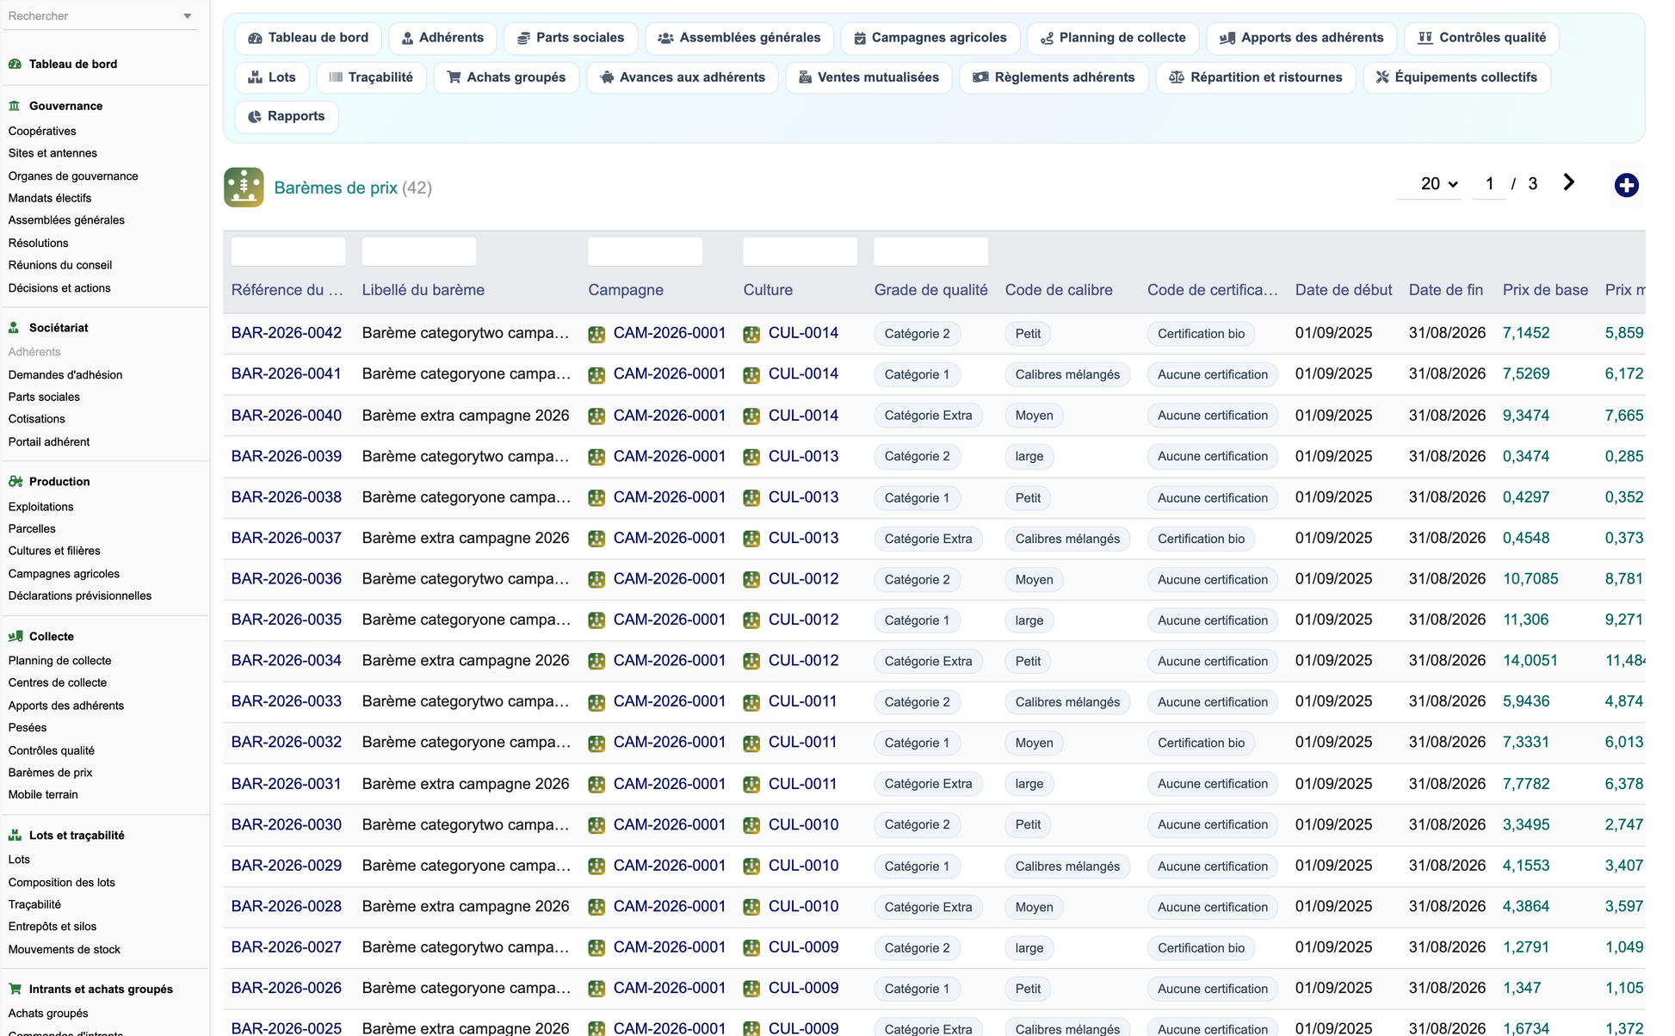Image resolution: width=1675 pixels, height=1036 pixels.
Task: Open Organes de gouvernance in sidebar
Action: point(73,176)
